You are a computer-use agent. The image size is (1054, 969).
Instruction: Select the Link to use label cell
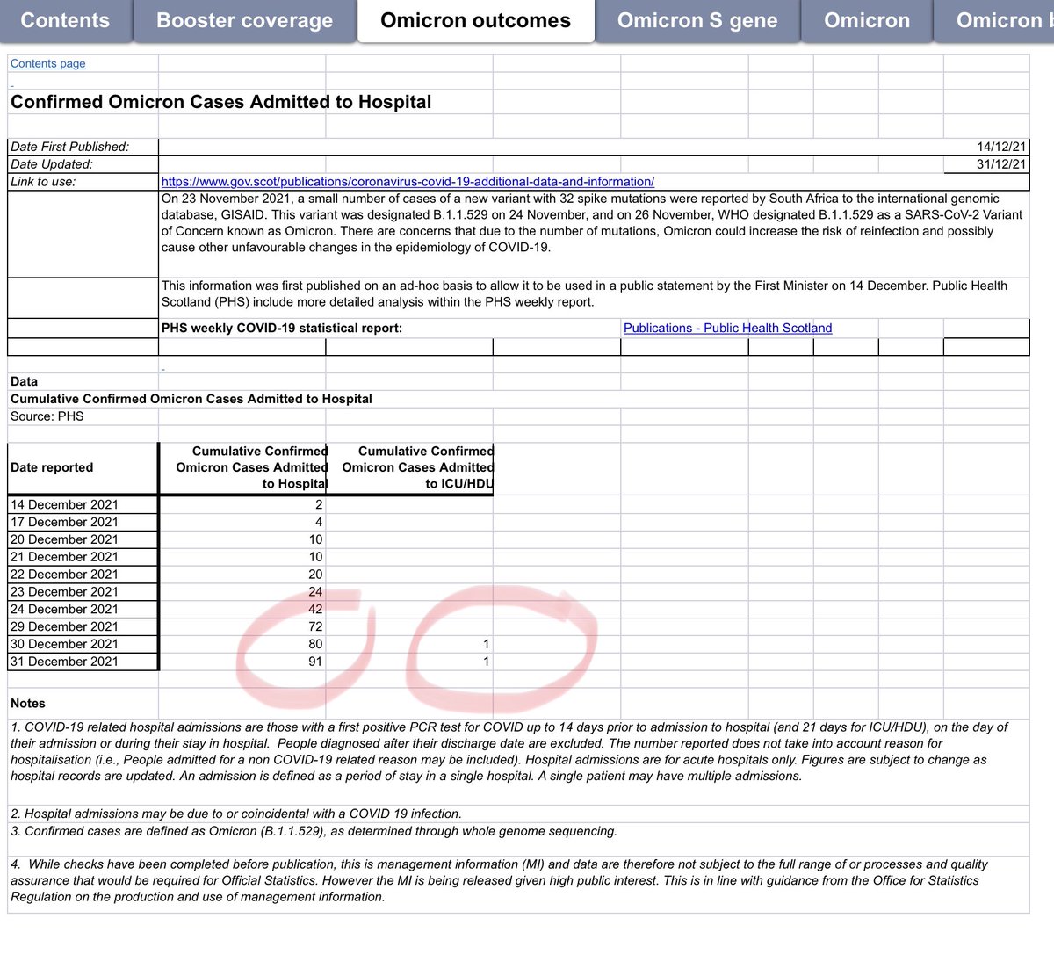click(x=83, y=182)
